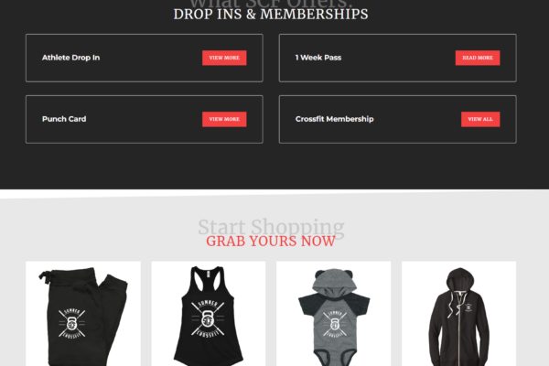Click the kettlebell logo on the joggers

tap(71, 323)
